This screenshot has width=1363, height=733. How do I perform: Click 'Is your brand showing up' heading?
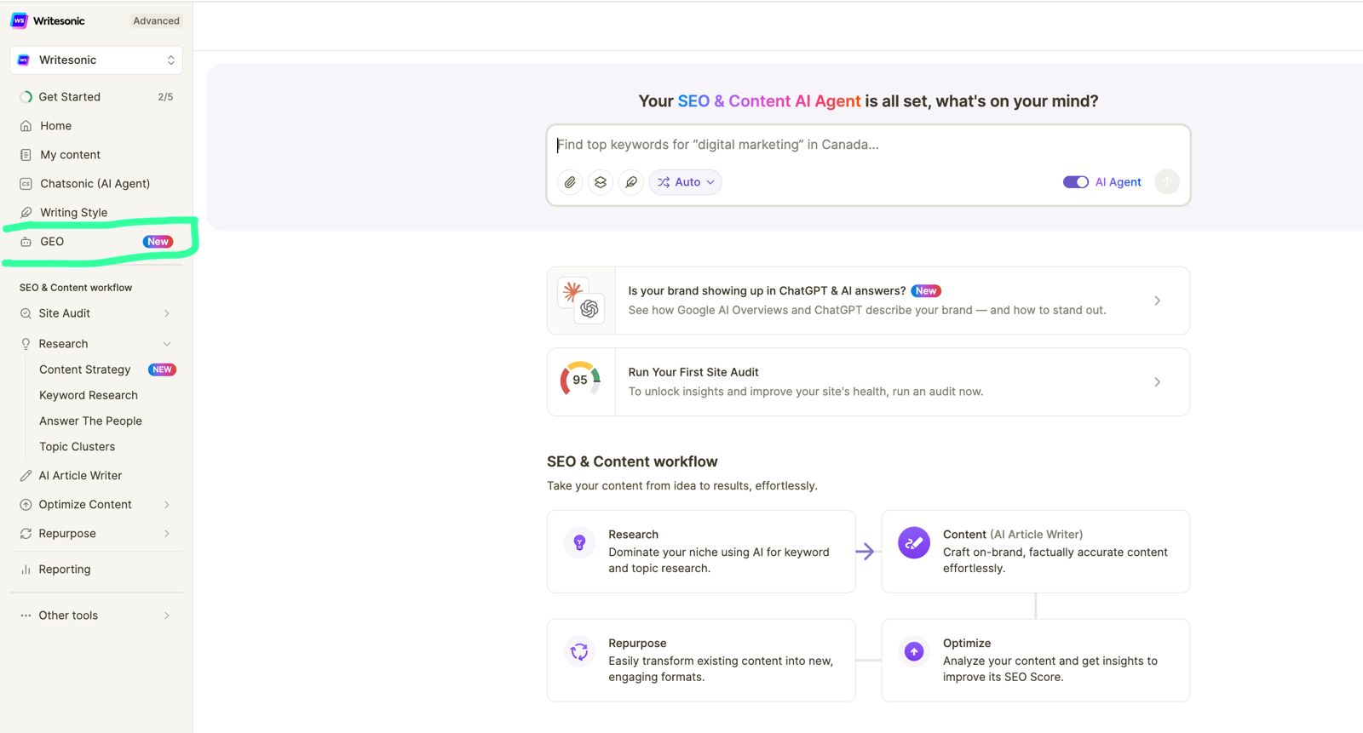pyautogui.click(x=767, y=291)
